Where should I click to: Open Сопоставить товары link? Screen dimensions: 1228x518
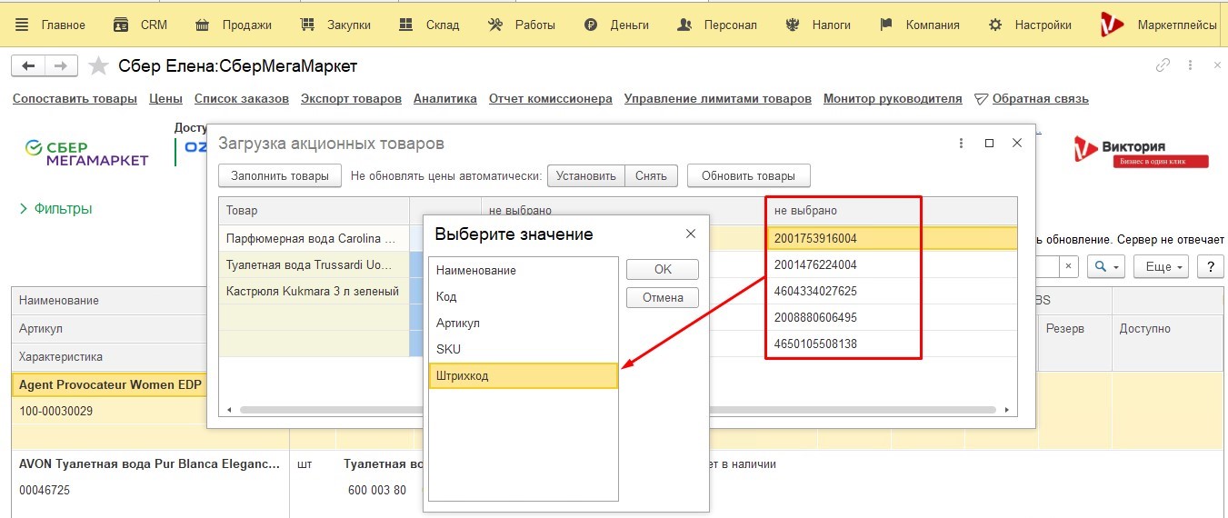point(75,98)
